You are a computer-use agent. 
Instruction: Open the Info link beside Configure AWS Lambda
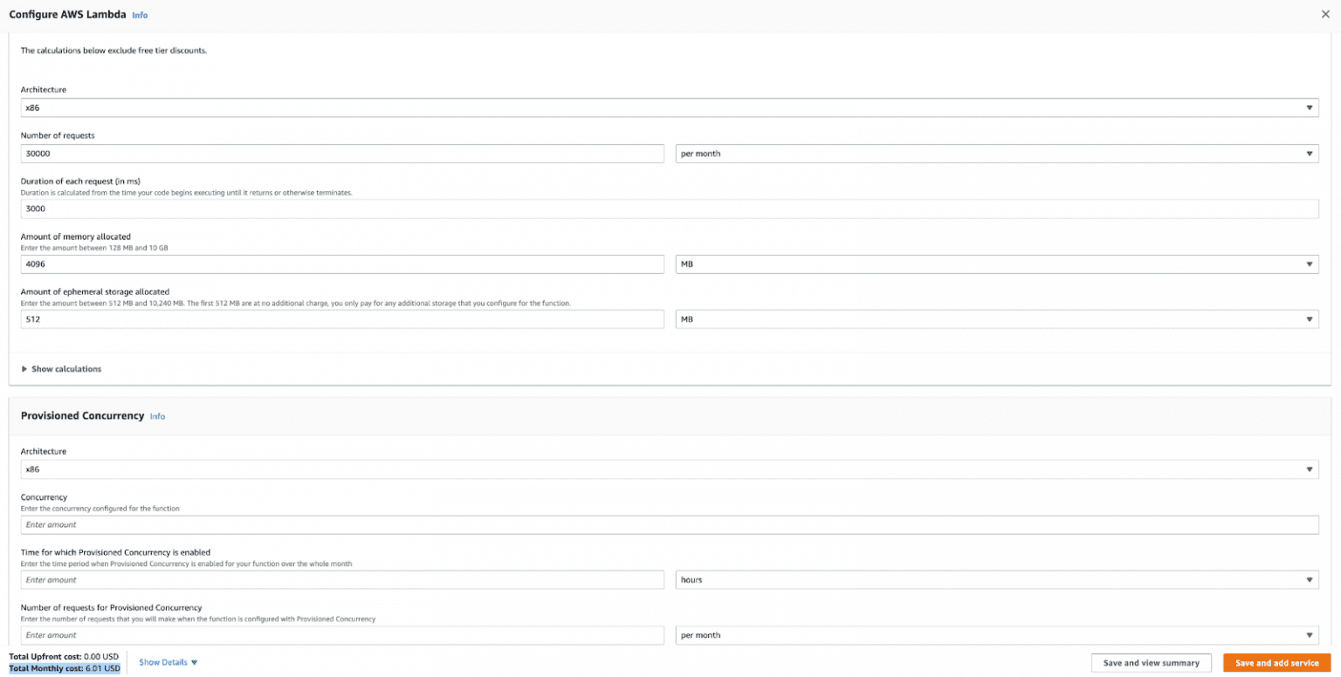click(140, 15)
